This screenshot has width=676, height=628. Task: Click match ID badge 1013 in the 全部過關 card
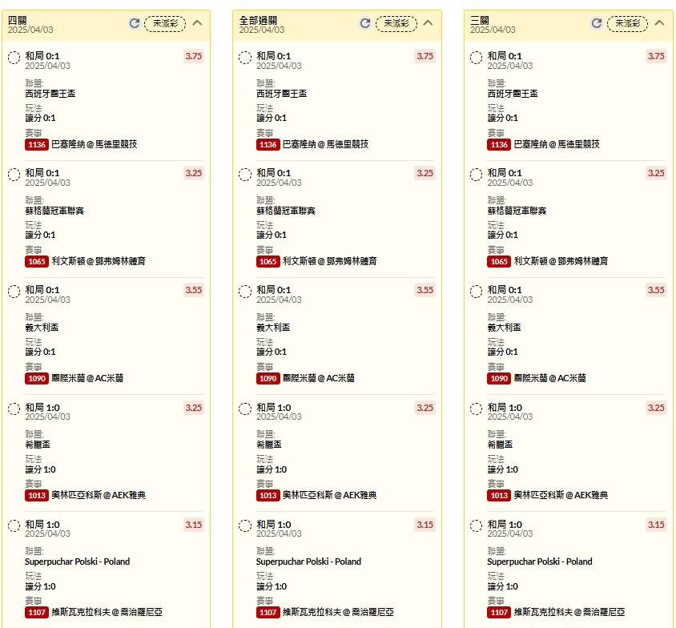coord(268,495)
